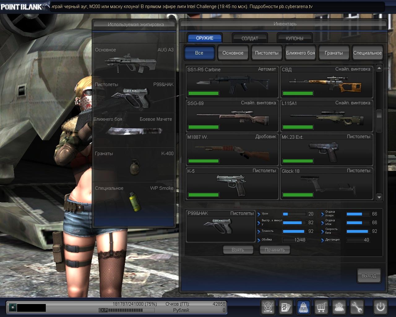
Task: Click the inventory scrollbar down arrow
Action: tap(379, 197)
